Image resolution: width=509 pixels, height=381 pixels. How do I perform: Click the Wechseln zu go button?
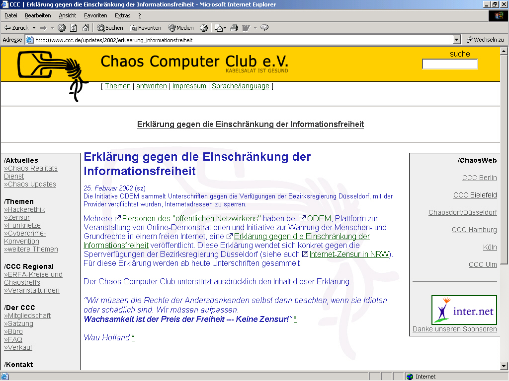(x=485, y=40)
